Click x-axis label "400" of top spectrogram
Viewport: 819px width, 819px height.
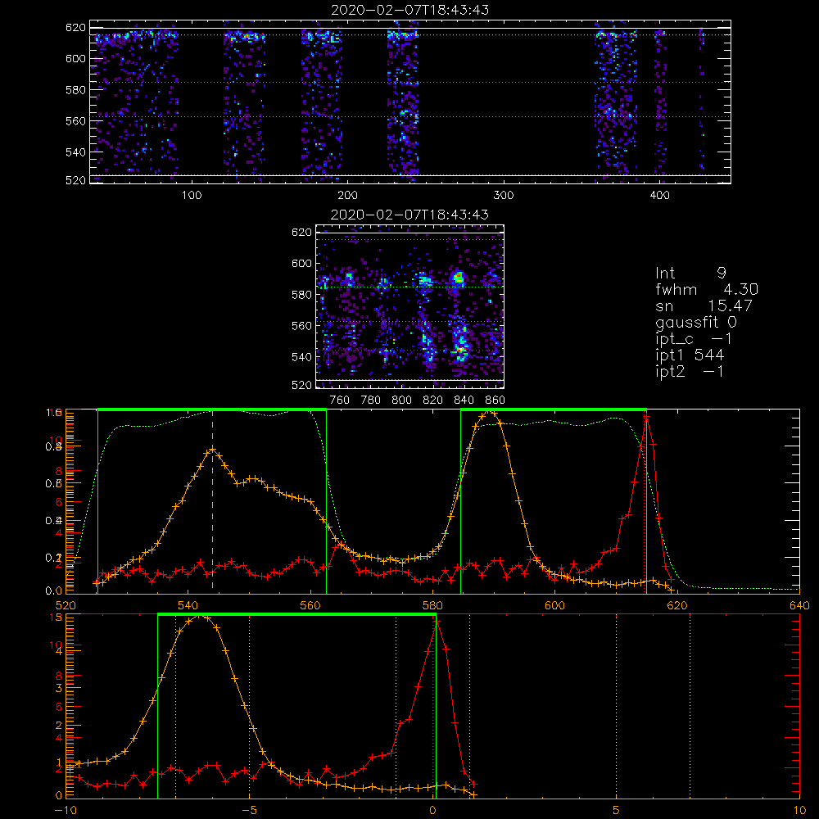coord(659,196)
